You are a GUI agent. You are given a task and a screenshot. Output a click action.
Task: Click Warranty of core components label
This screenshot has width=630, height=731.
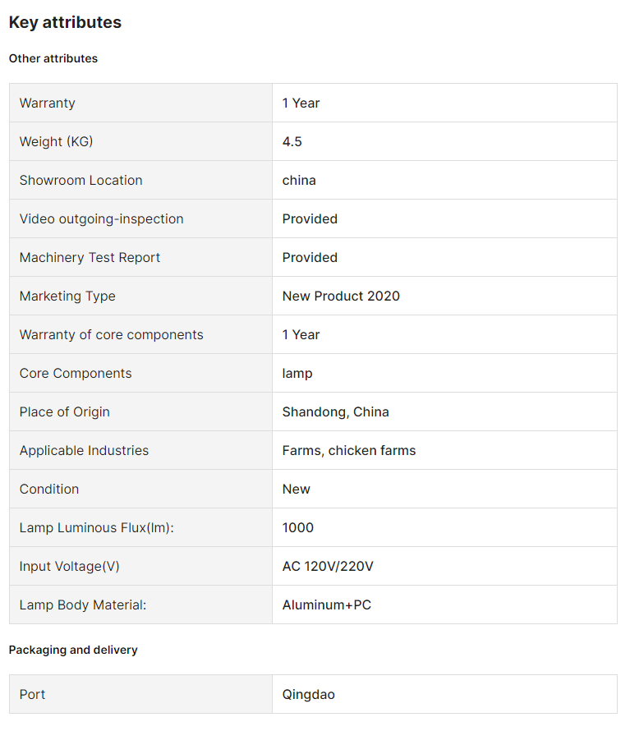(111, 335)
